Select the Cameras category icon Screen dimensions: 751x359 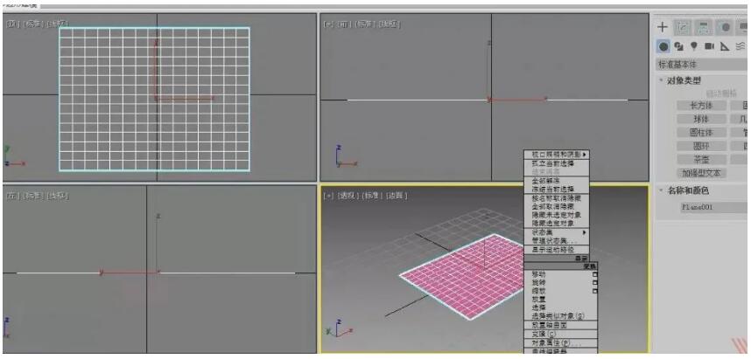click(710, 46)
